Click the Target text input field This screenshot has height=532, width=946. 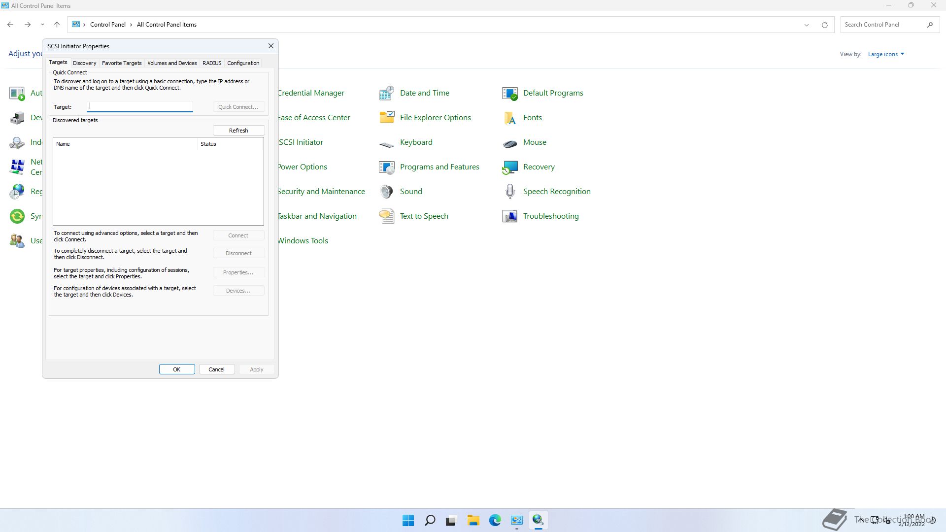click(140, 106)
